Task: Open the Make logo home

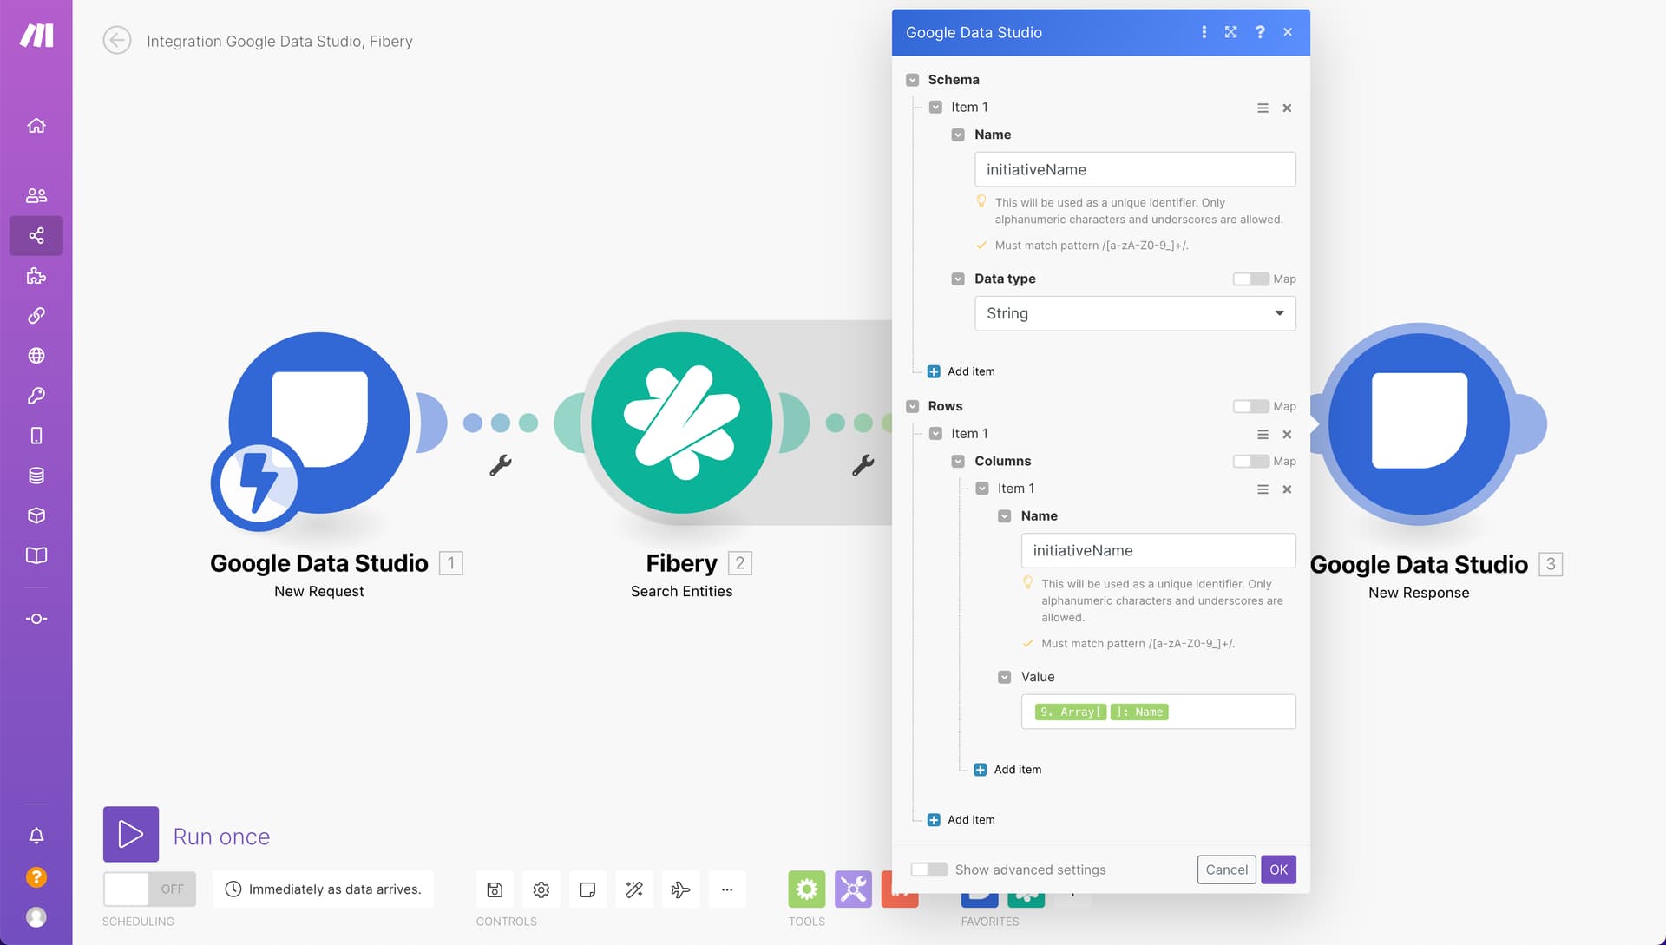Action: (36, 35)
